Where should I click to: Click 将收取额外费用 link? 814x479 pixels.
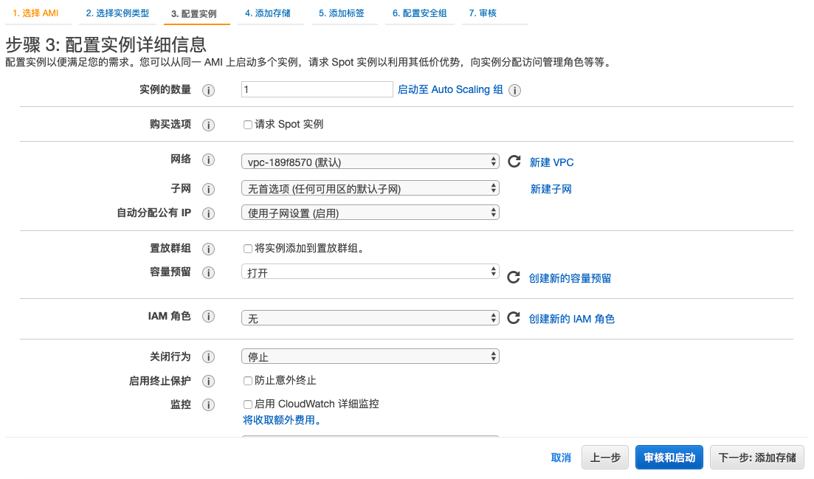pyautogui.click(x=282, y=420)
